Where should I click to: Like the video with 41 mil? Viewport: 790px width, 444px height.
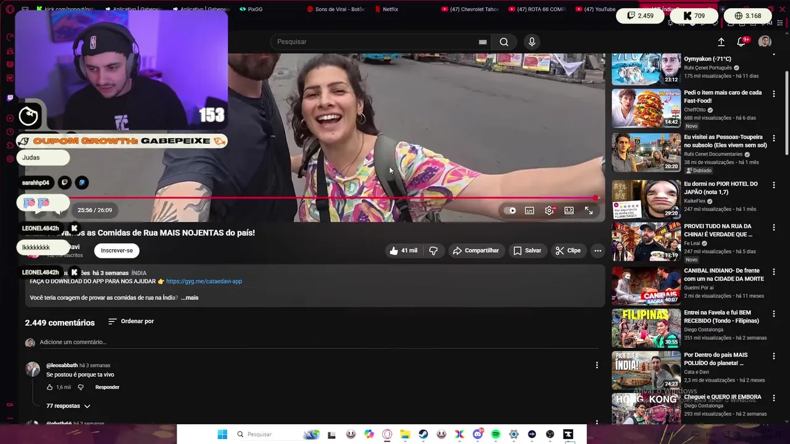click(x=403, y=250)
